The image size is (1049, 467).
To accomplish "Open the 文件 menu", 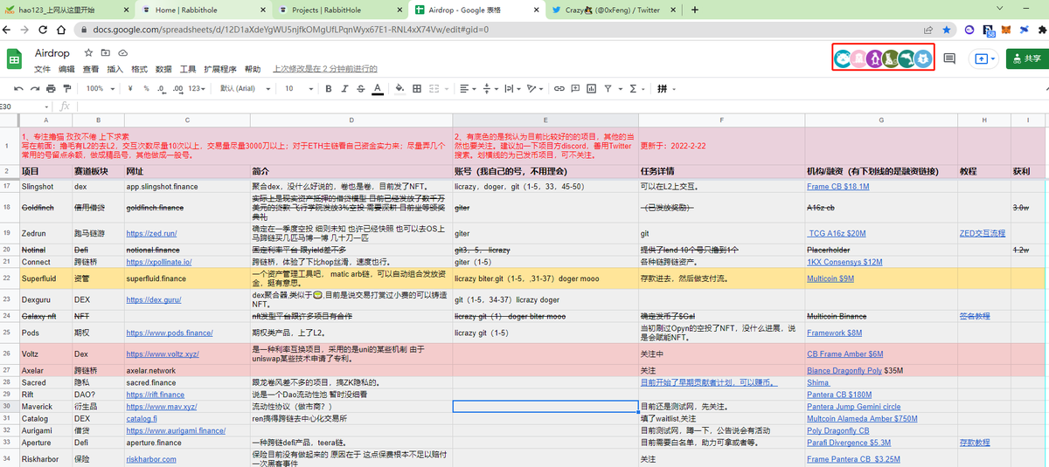I will [x=42, y=69].
